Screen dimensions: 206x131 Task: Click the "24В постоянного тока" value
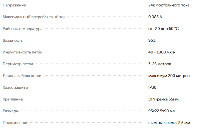[169, 5]
